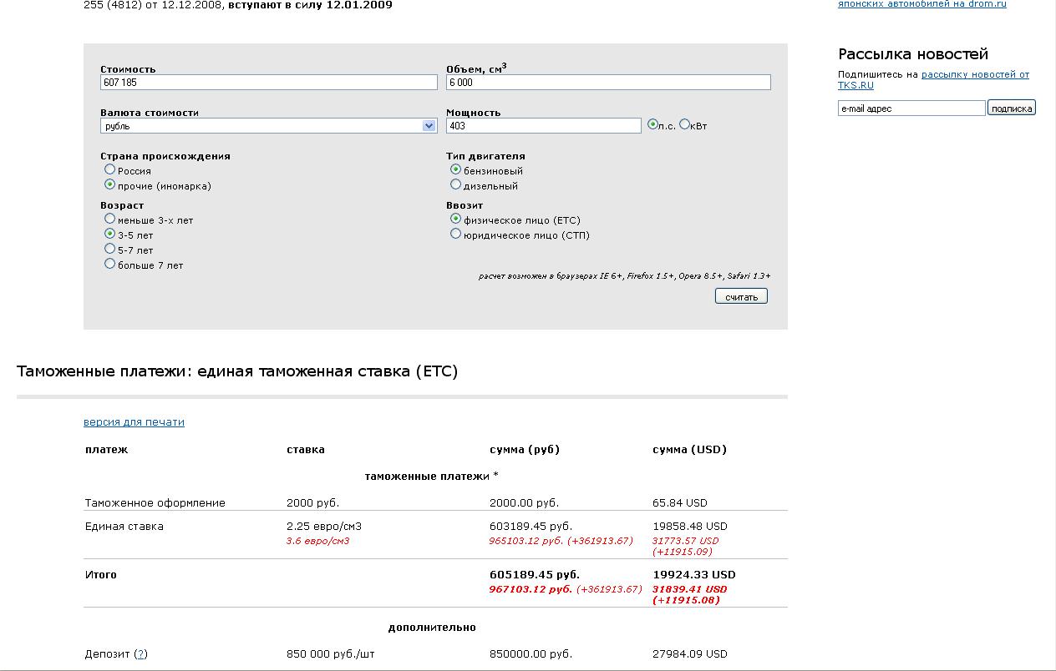Select дизельный engine type
1056x671 pixels.
tap(455, 184)
